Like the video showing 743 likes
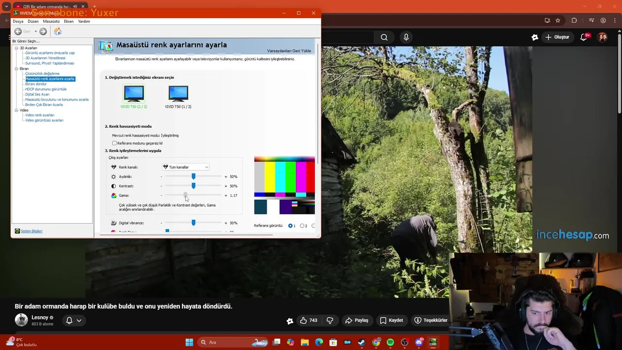The width and height of the screenshot is (622, 350). tap(308, 320)
